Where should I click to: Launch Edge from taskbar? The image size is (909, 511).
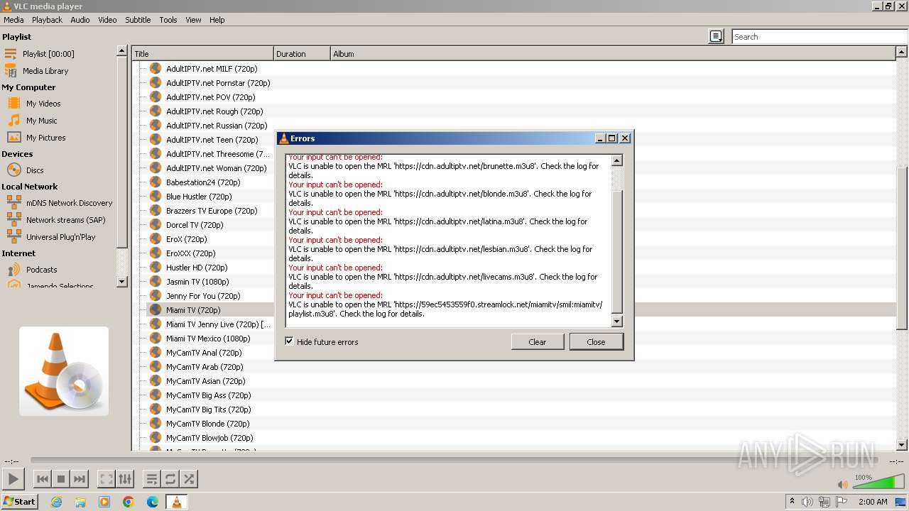pyautogui.click(x=153, y=502)
